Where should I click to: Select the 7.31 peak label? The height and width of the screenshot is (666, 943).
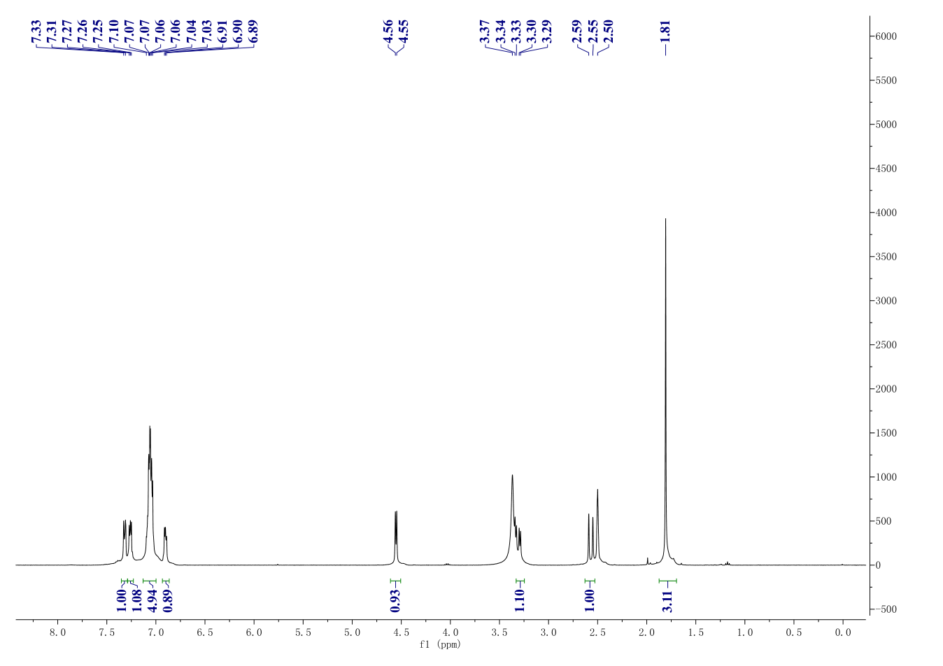(x=52, y=32)
